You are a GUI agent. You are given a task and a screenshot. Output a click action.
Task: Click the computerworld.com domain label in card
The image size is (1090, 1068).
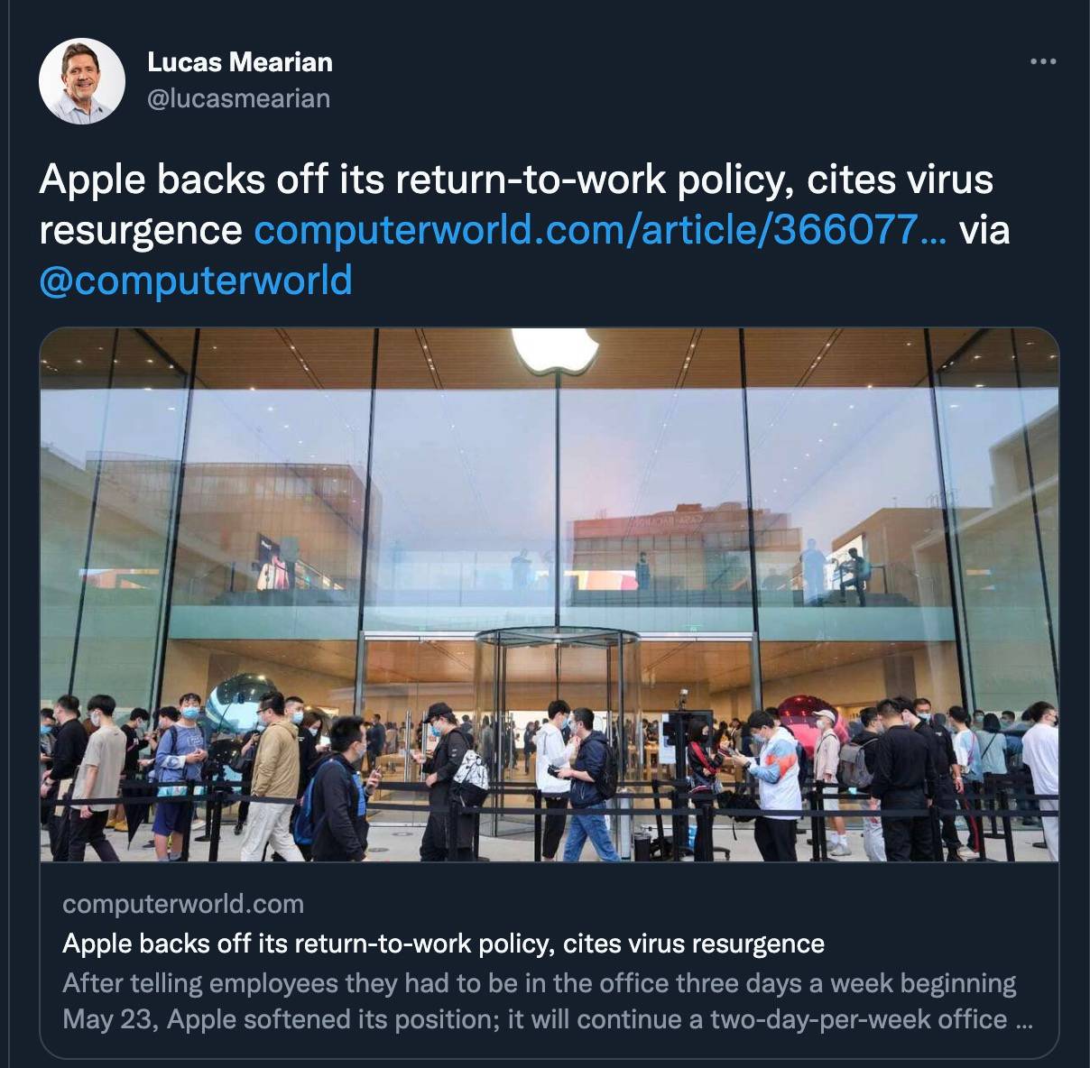[x=183, y=904]
